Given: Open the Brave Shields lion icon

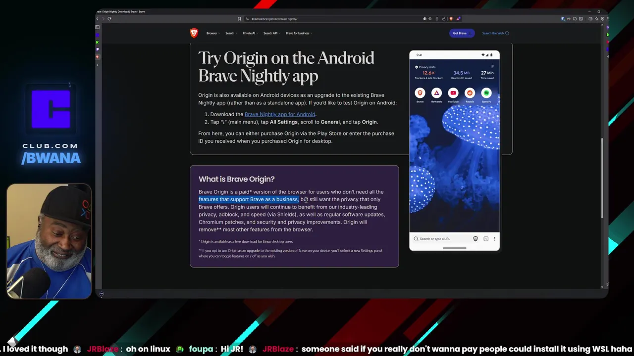Looking at the screenshot, I should click(451, 19).
